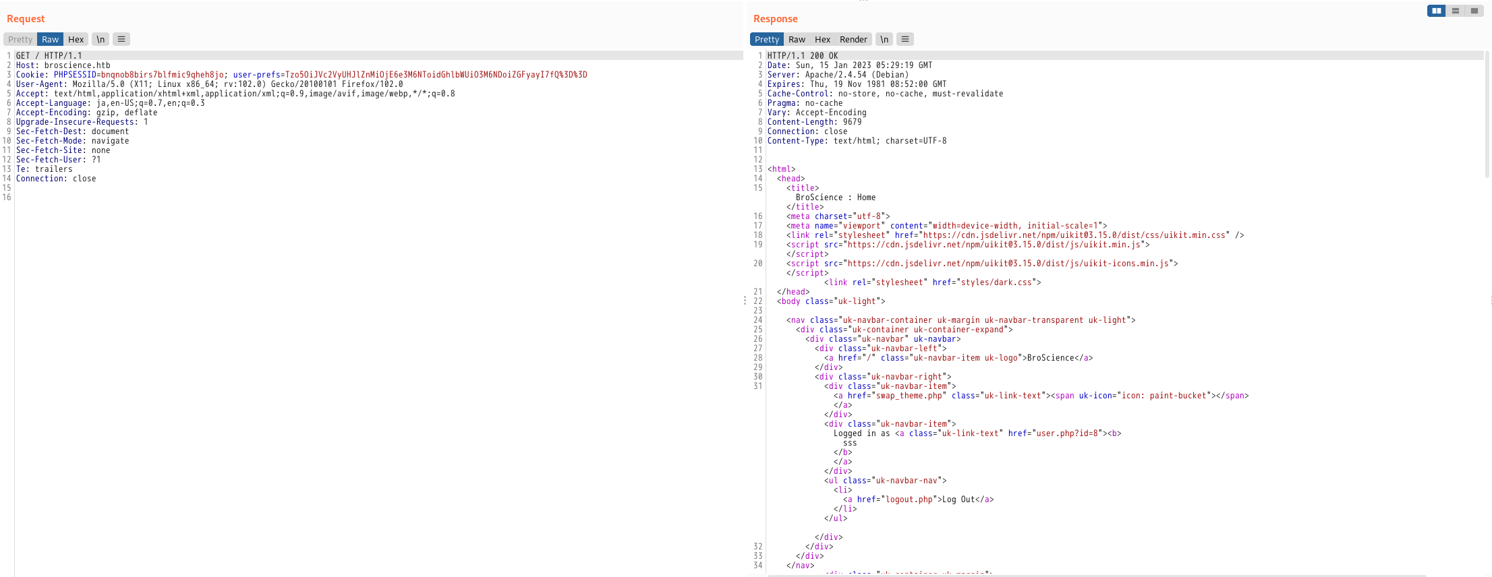Screen dimensions: 1492x577
Task: Click 'Connection: close' in the response
Action: point(807,131)
